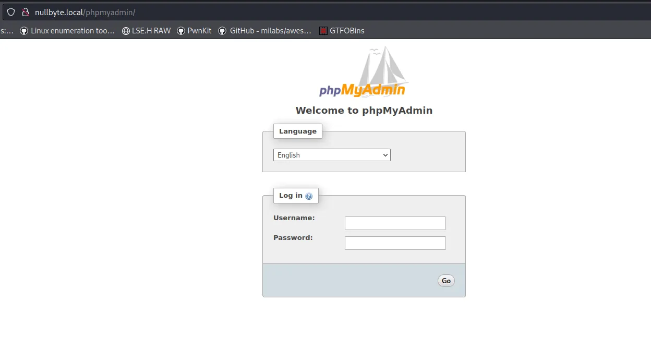Click the insecure connection padlock icon
The width and height of the screenshot is (651, 349).
[25, 12]
